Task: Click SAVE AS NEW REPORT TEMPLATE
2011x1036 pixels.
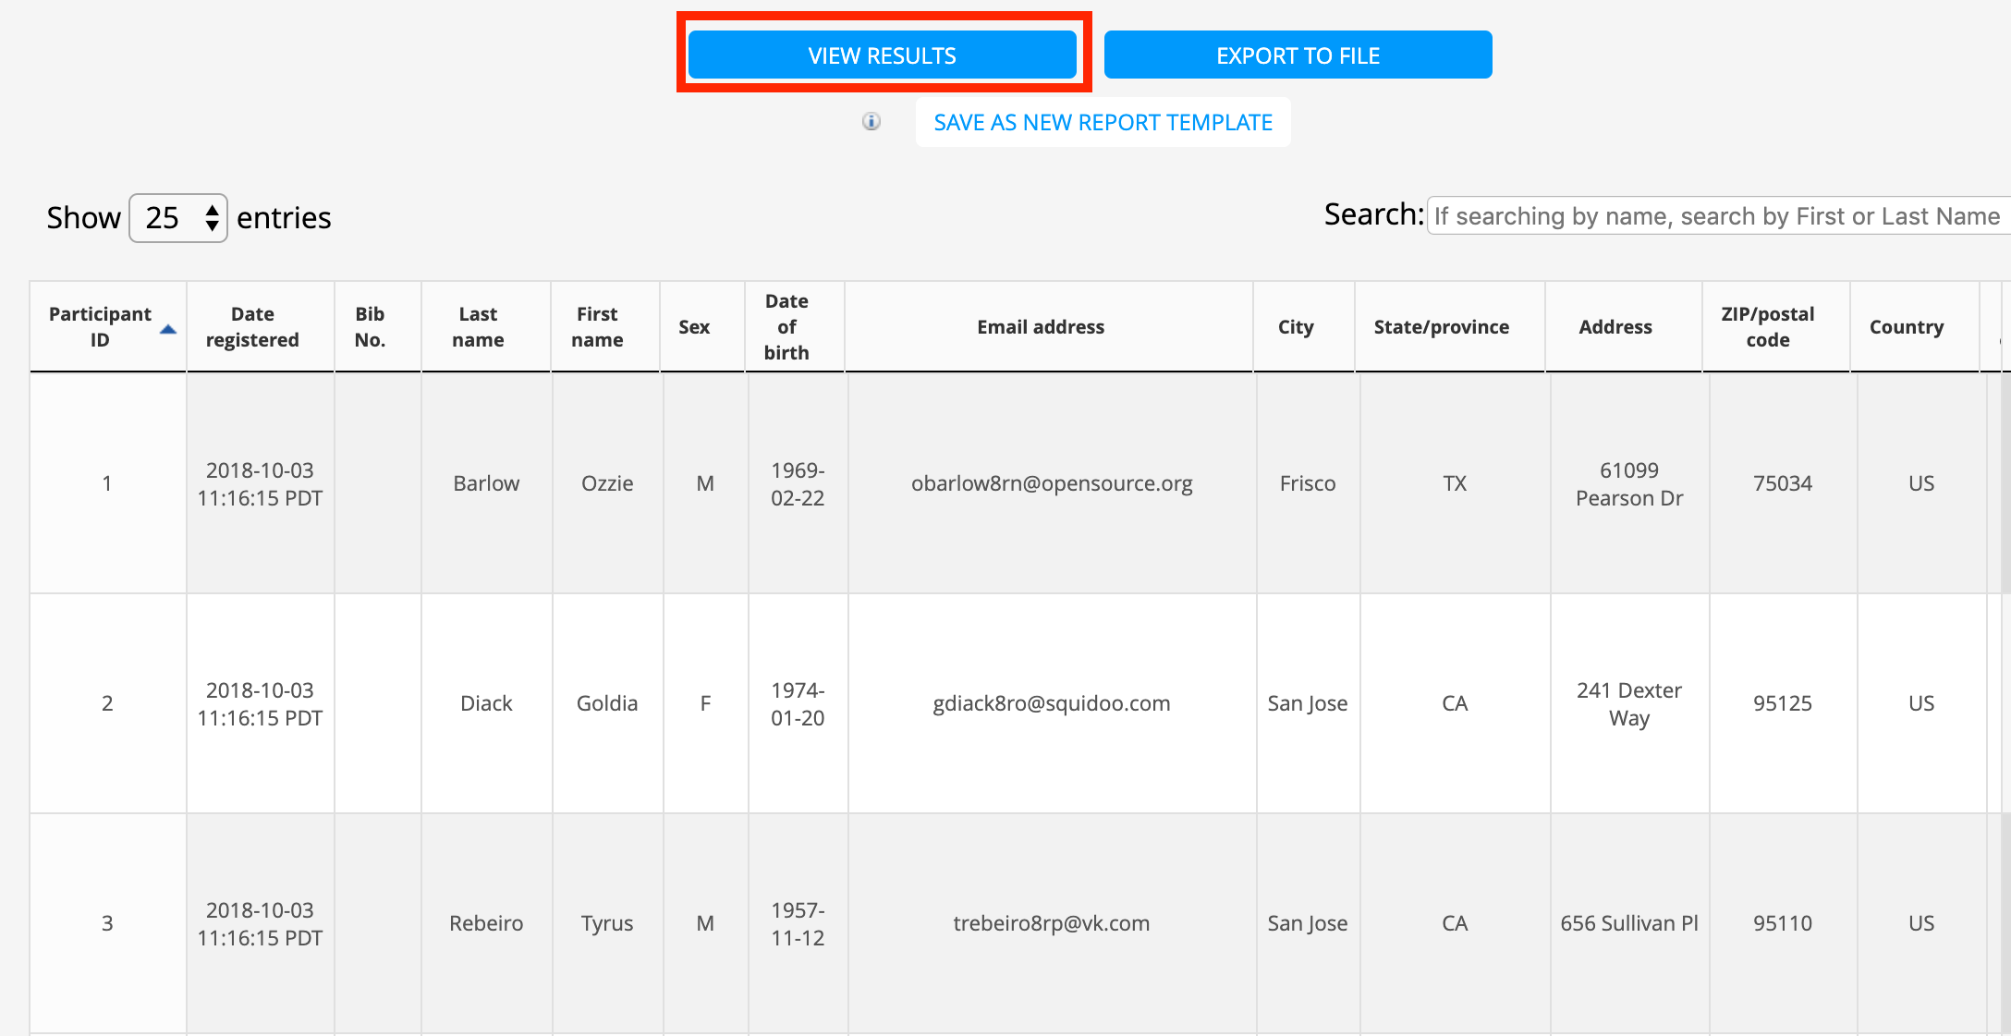Action: 1103,122
